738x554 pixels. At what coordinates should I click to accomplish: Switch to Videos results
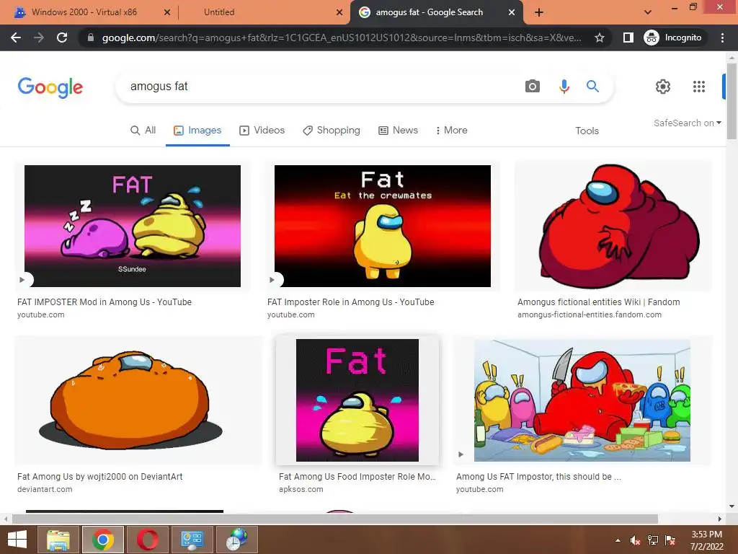click(x=262, y=131)
